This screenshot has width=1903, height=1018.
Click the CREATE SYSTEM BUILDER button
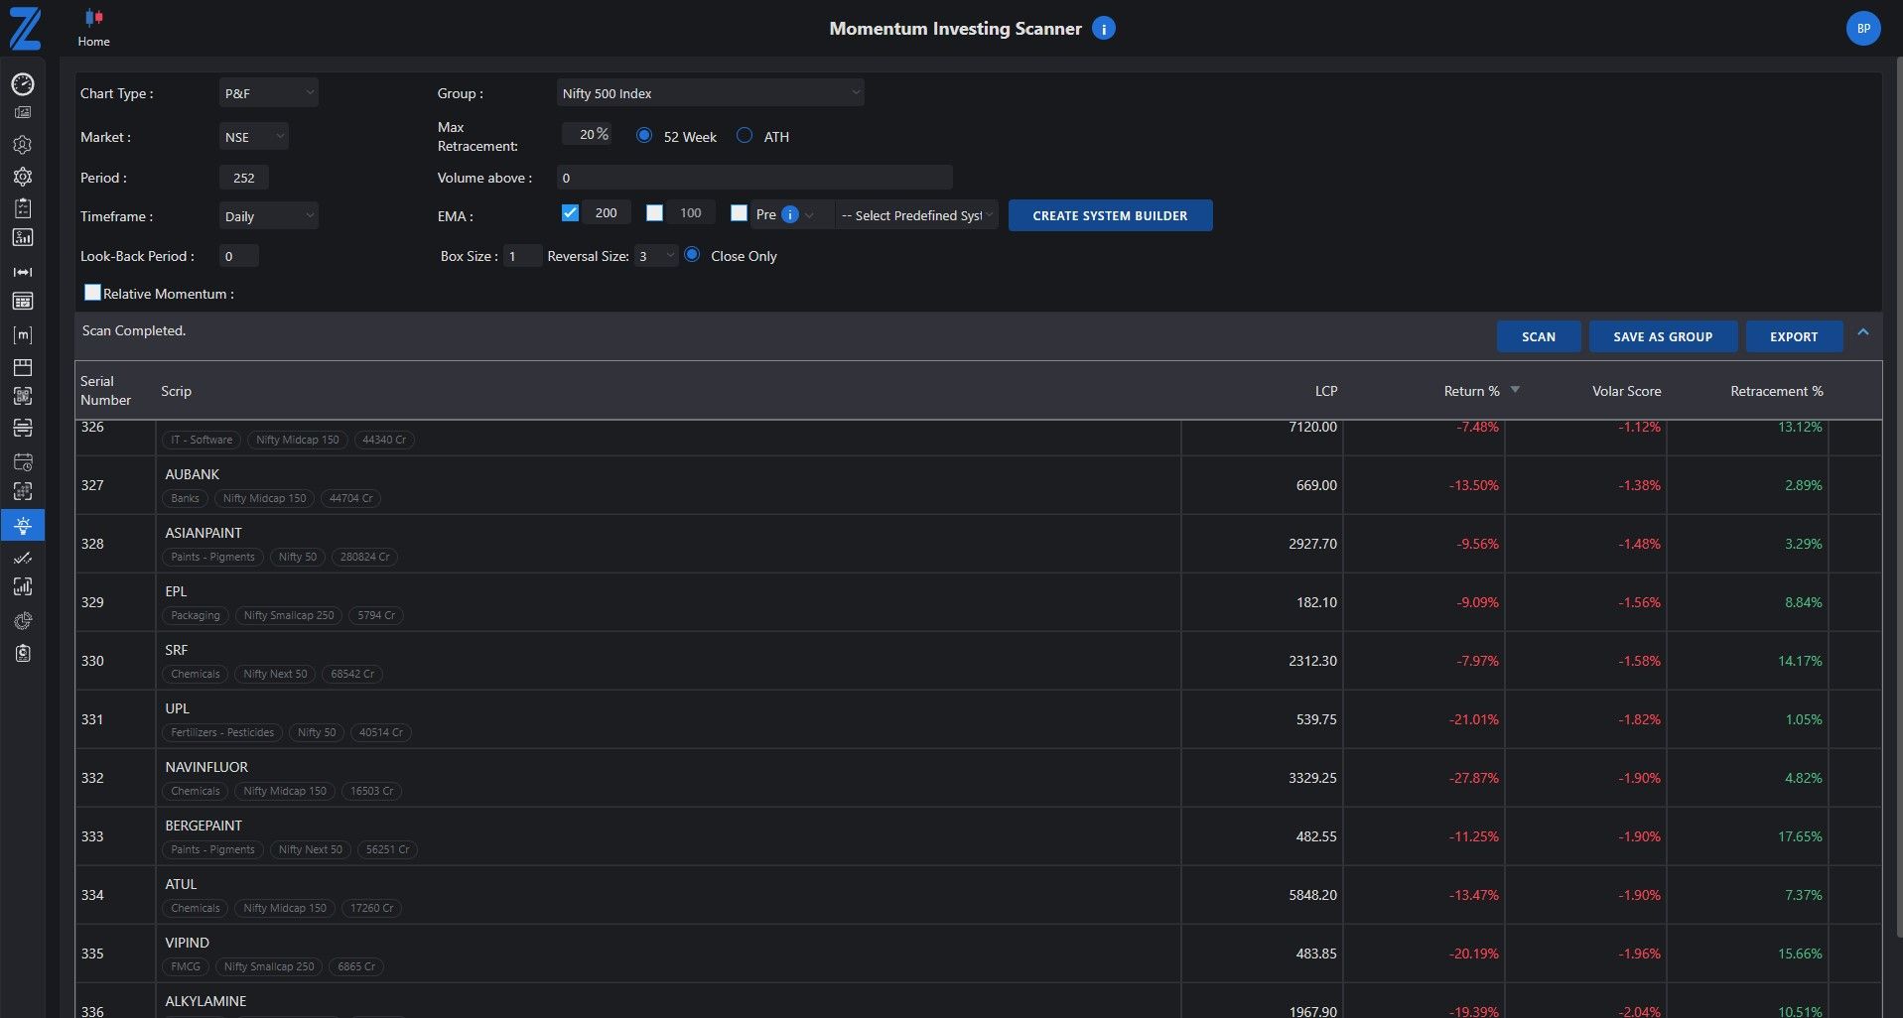click(1110, 215)
